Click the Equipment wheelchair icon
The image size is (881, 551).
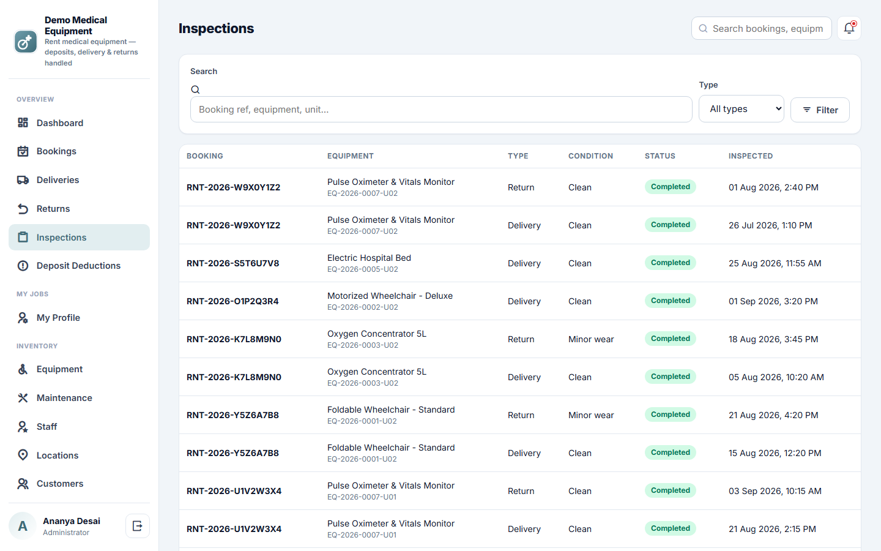pyautogui.click(x=23, y=369)
